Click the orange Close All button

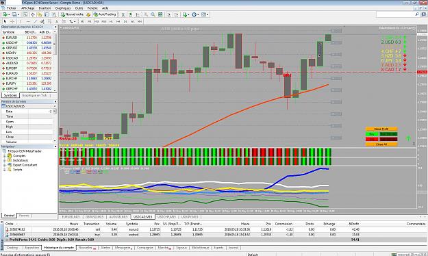(x=381, y=144)
